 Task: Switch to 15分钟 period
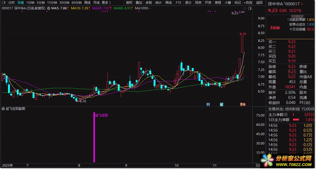52,3
